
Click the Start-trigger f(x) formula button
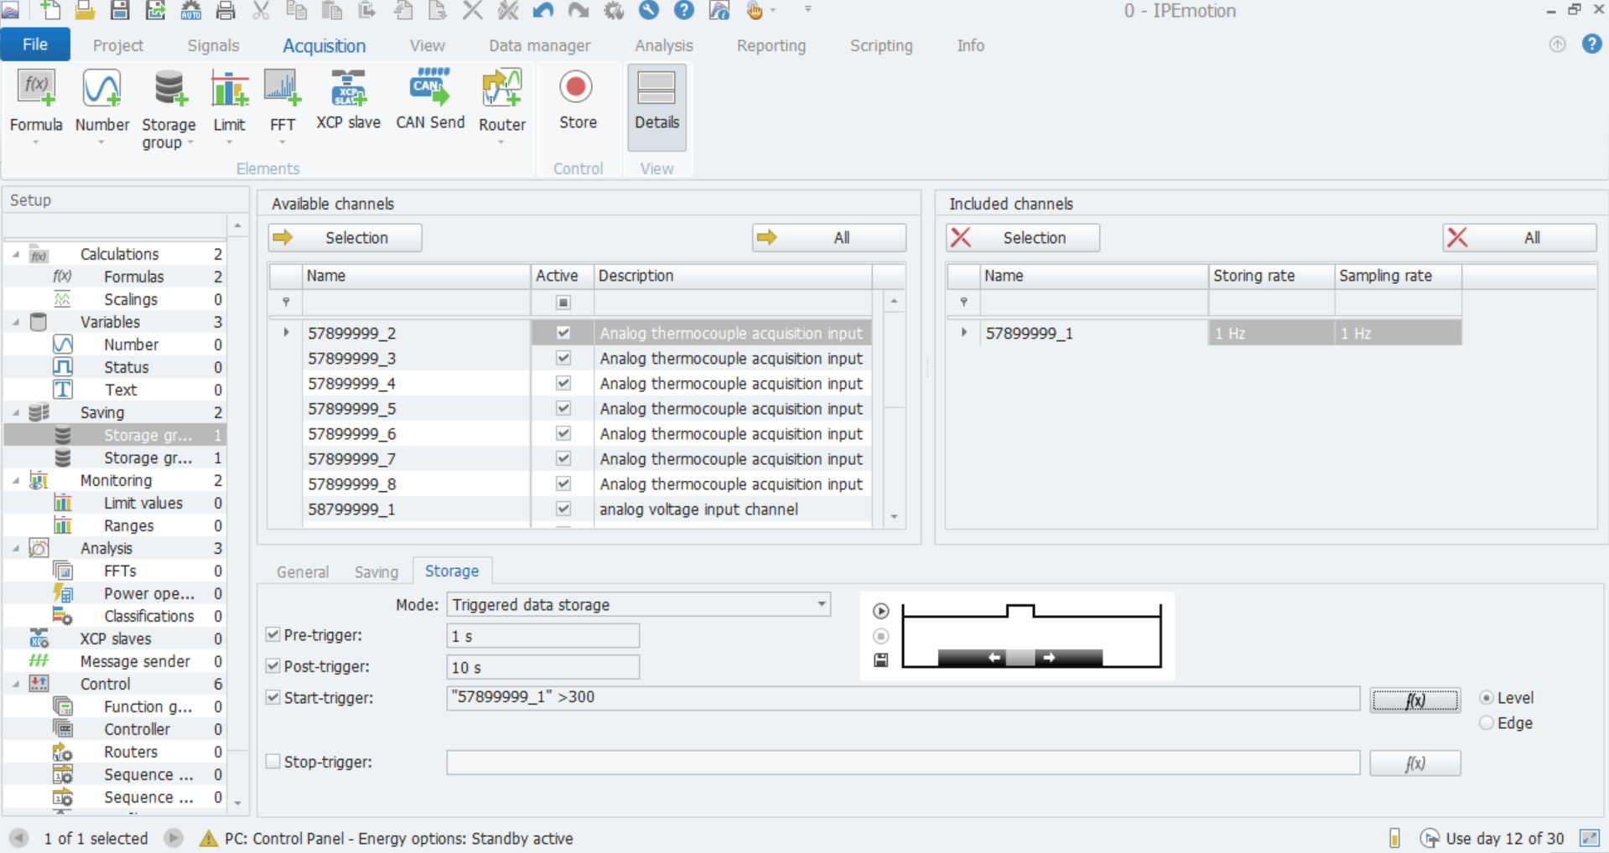(1414, 700)
